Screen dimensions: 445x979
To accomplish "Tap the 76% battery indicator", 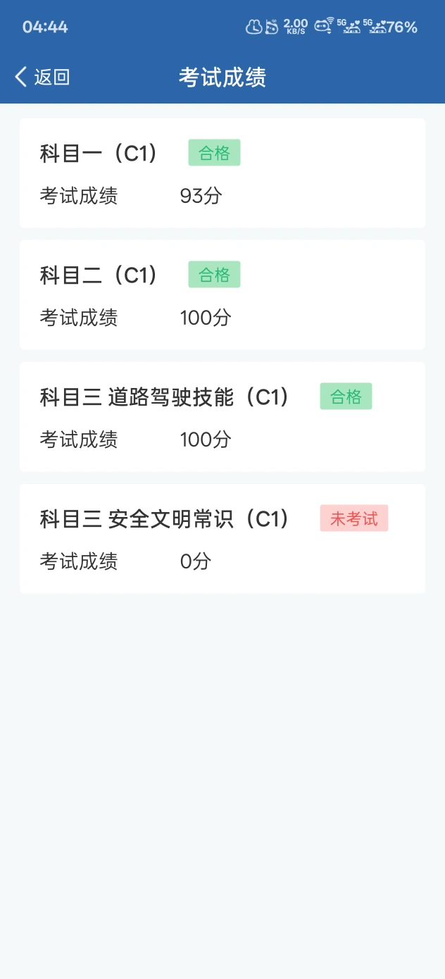I will [x=402, y=27].
